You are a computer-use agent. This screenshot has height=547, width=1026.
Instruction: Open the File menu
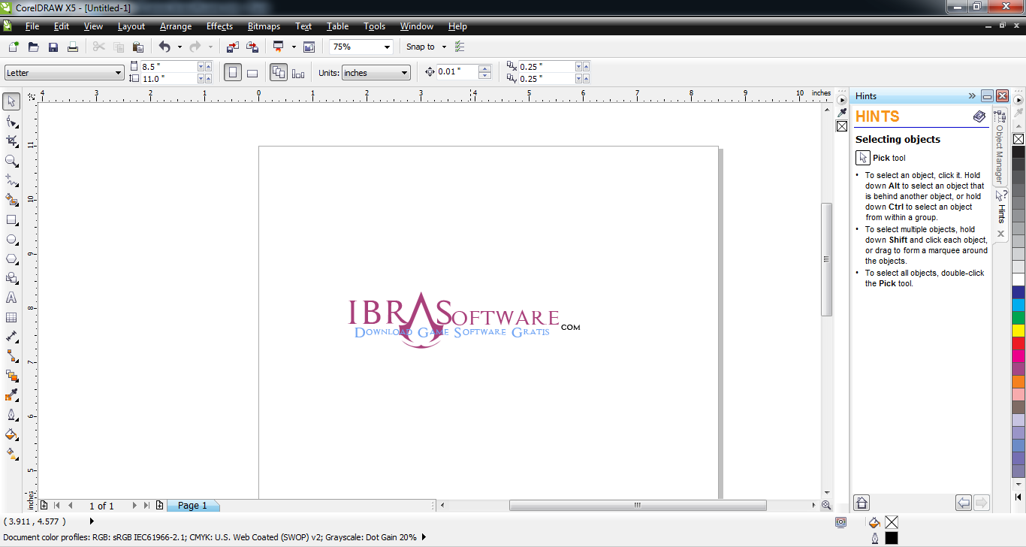pos(32,26)
